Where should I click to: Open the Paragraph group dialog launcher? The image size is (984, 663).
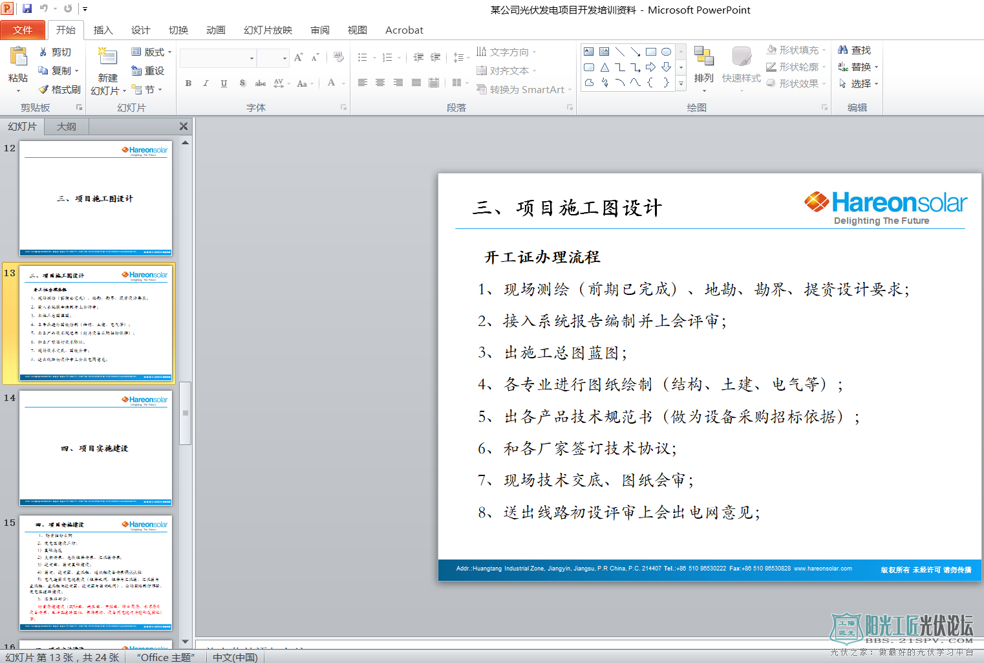570,107
